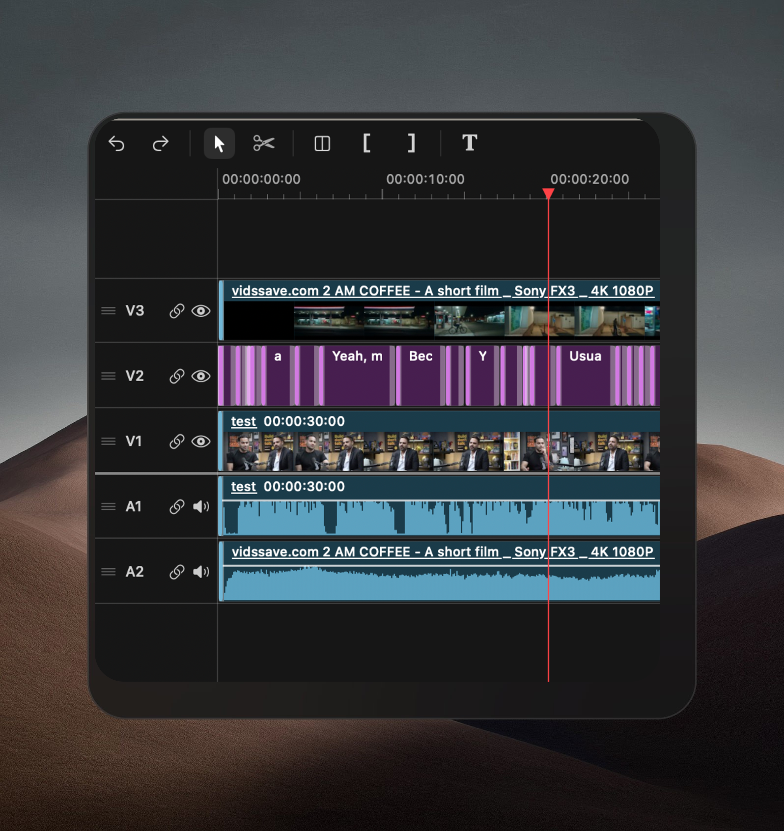Choose the scissors cut tool
The width and height of the screenshot is (784, 831).
(264, 143)
